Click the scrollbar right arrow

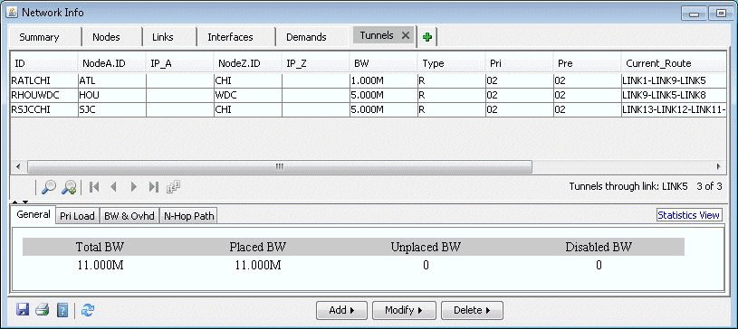click(719, 166)
